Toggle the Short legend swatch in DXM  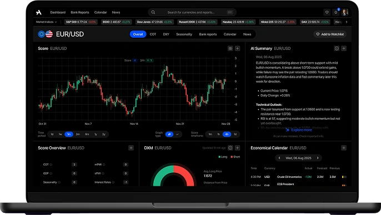point(232,157)
